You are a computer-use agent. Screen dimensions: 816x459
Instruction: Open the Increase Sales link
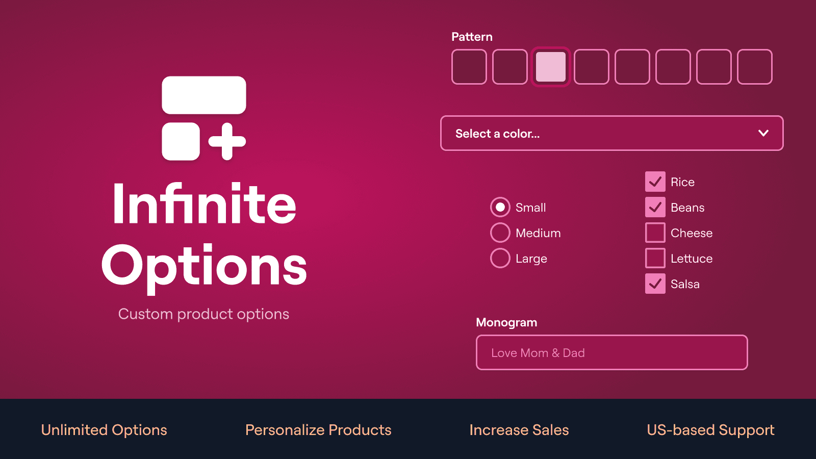click(519, 430)
